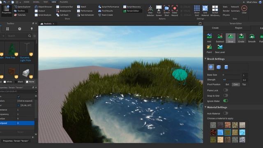This screenshot has height=148, width=263.
Task: Open the TEST ribbon tab
Action: [x=46, y=2]
